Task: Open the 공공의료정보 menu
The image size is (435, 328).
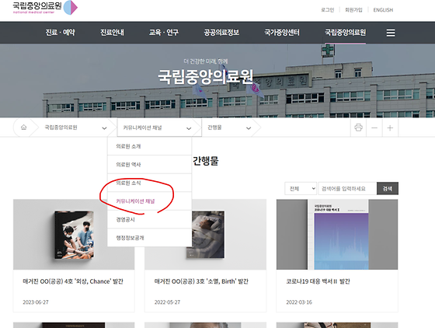Action: (x=221, y=33)
